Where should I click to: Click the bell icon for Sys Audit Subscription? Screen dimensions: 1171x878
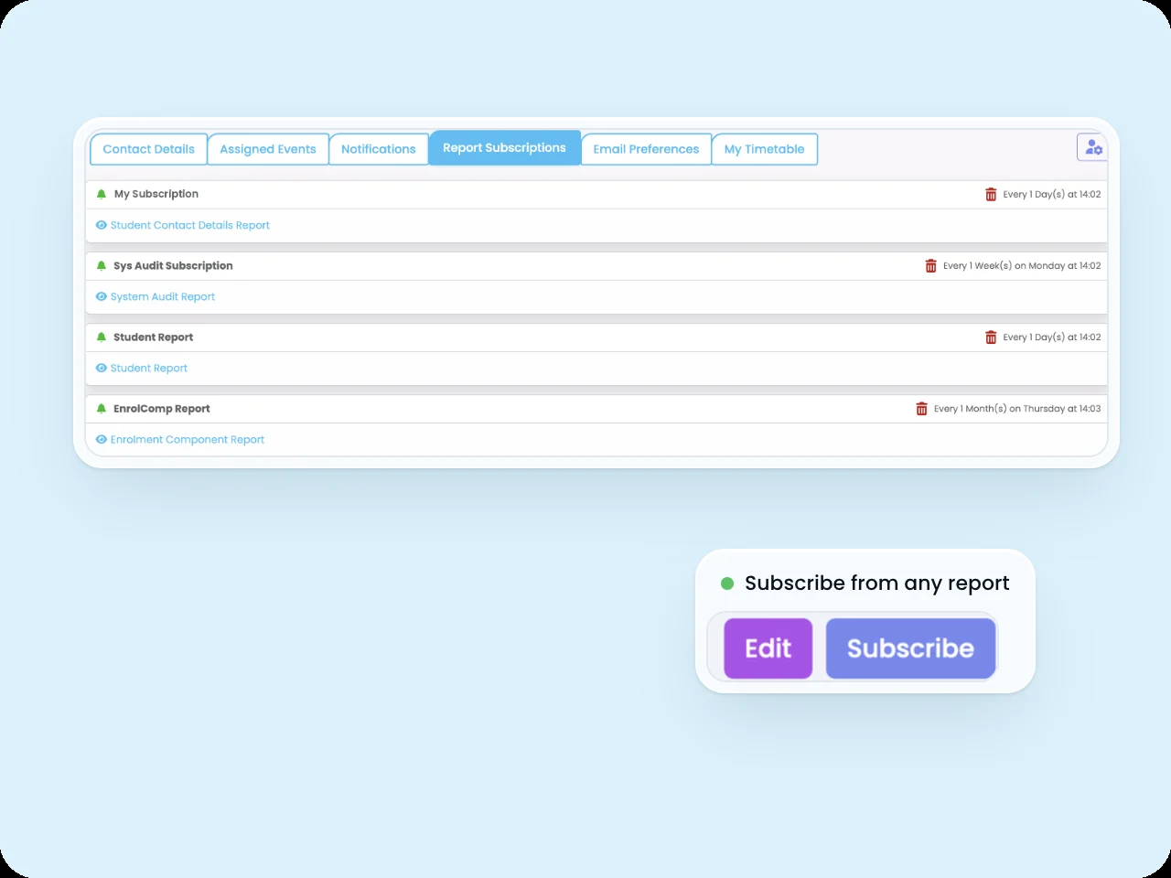point(102,265)
